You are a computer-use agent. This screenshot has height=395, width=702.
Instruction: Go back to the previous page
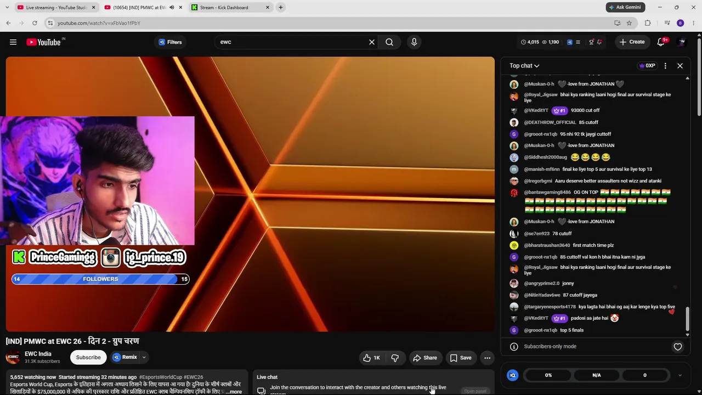point(8,23)
